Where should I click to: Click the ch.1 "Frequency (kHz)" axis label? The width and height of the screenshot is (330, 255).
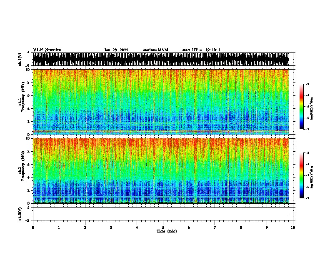(x=23, y=97)
